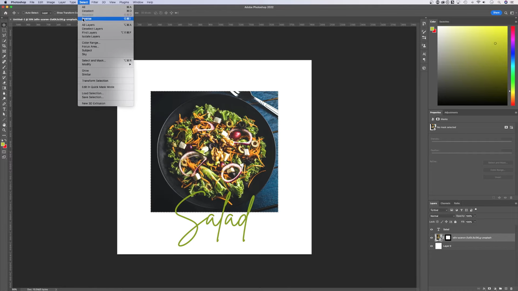Choose Deselect from Select menu
Screen dimensions: 518x291
(105, 11)
